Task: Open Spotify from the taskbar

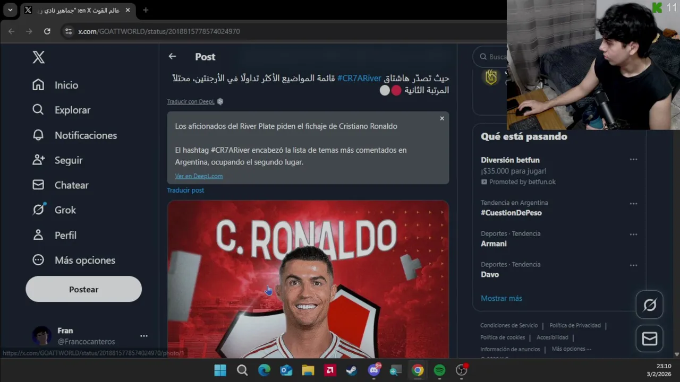Action: tap(439, 370)
